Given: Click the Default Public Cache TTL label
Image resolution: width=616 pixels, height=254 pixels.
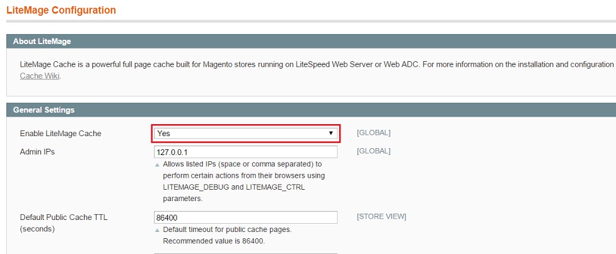Looking at the screenshot, I should pos(64,217).
